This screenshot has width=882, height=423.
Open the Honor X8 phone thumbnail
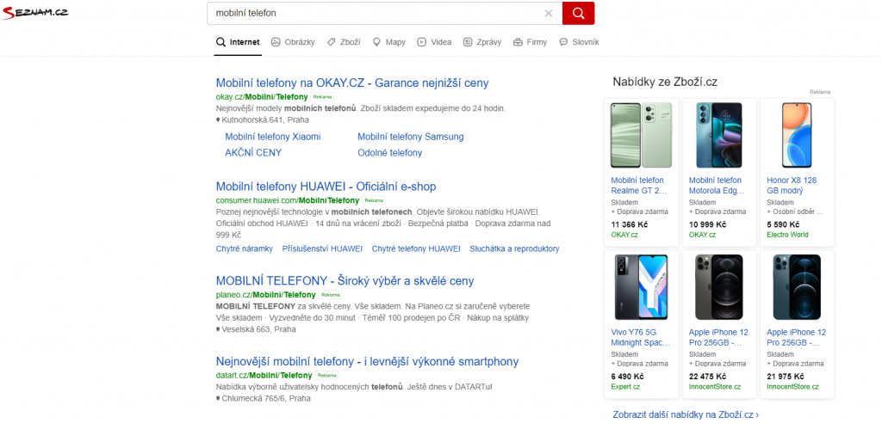[x=797, y=135]
